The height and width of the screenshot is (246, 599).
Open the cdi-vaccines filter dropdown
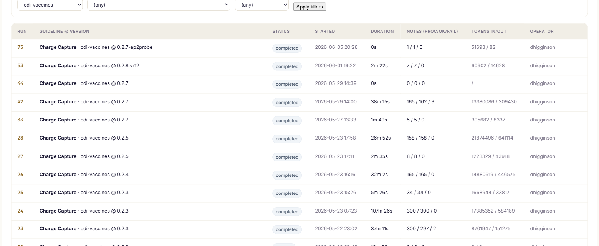[x=50, y=5]
